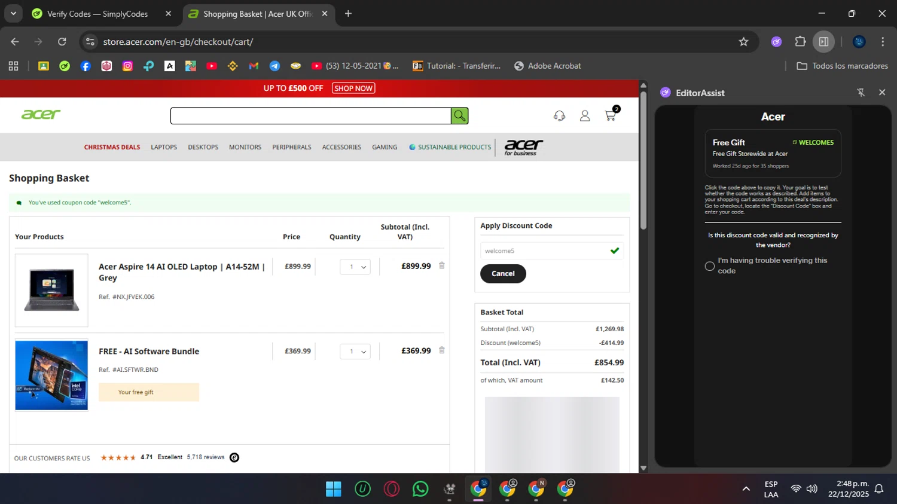The image size is (897, 504).
Task: Open the shopping cart icon with 2 items
Action: point(611,114)
